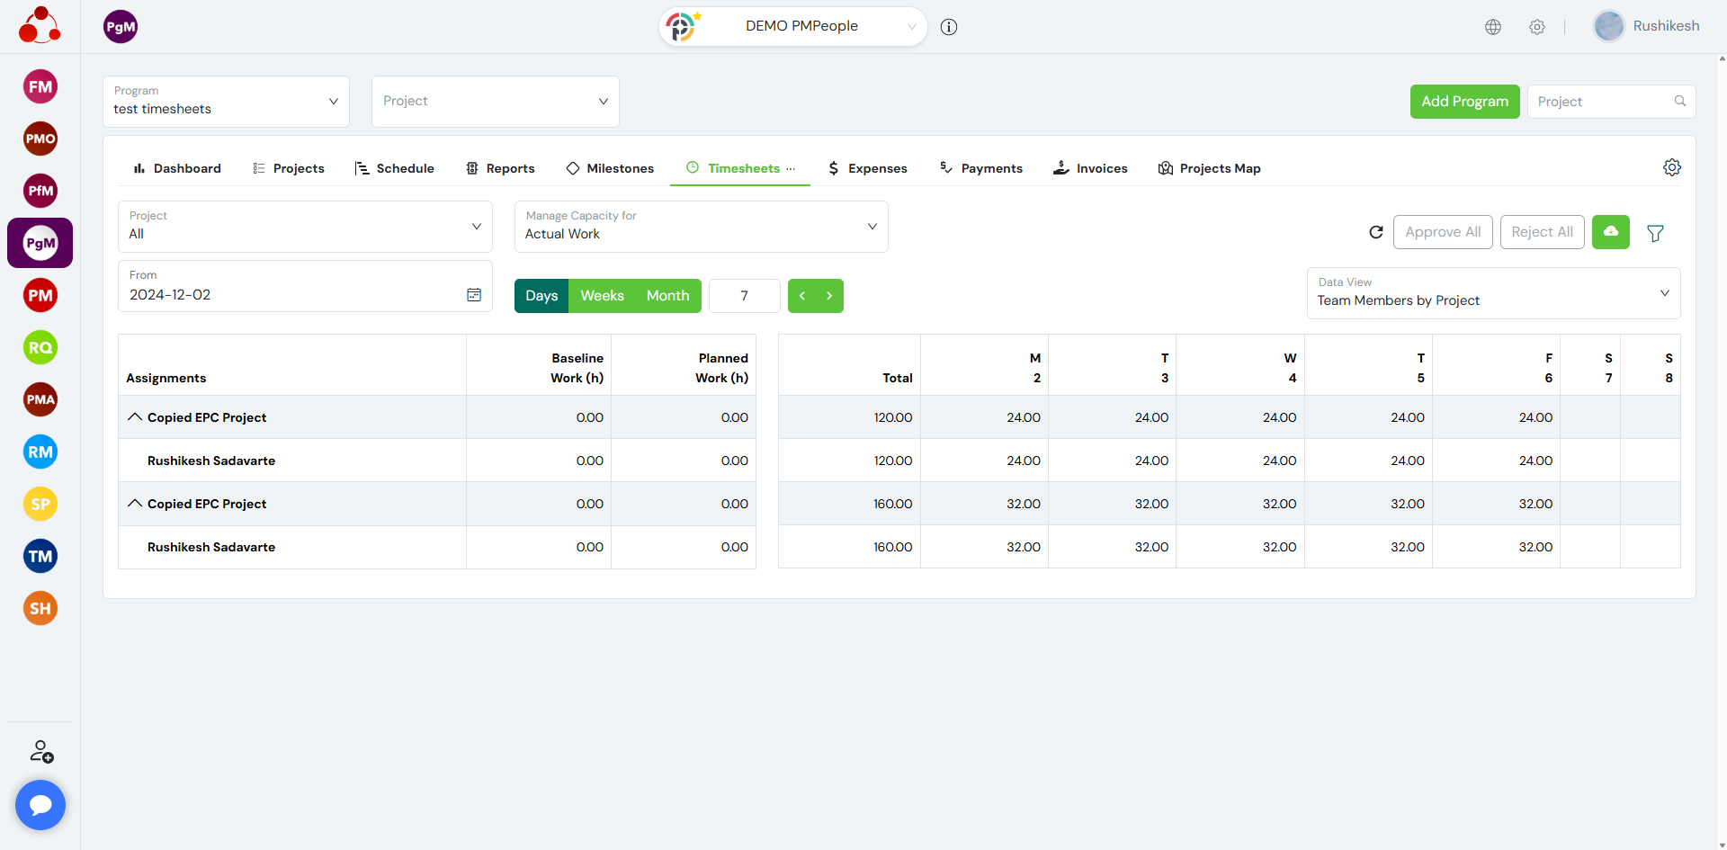Click the language globe icon
Viewport: 1727px width, 850px height.
[1492, 27]
